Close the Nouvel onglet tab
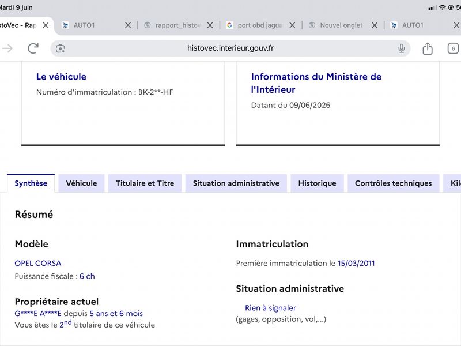 point(375,25)
